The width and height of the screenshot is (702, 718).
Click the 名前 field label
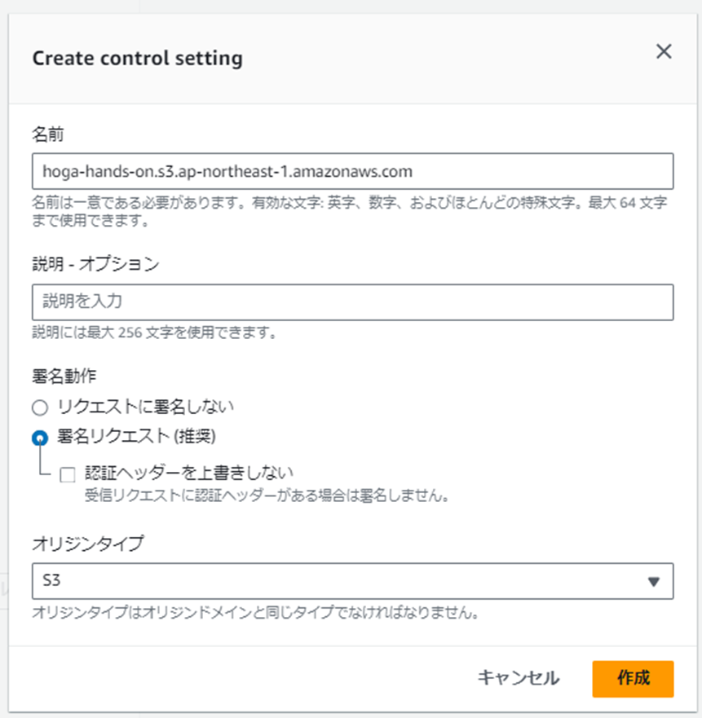tap(47, 134)
